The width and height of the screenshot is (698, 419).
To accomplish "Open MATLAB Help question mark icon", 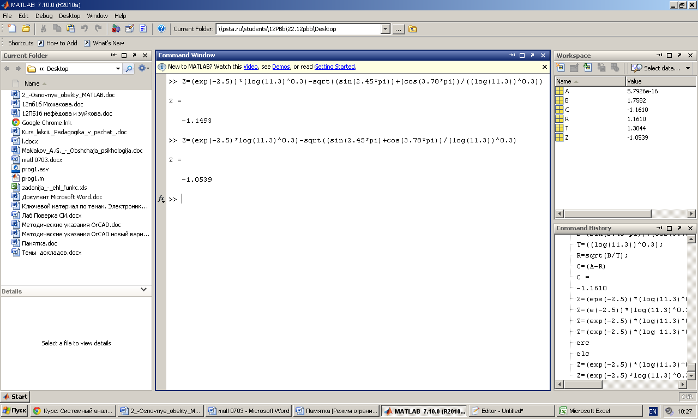I will tap(161, 29).
